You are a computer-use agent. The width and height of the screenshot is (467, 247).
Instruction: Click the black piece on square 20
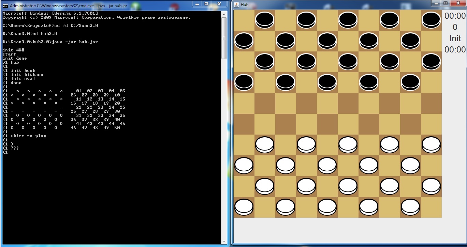point(410,82)
